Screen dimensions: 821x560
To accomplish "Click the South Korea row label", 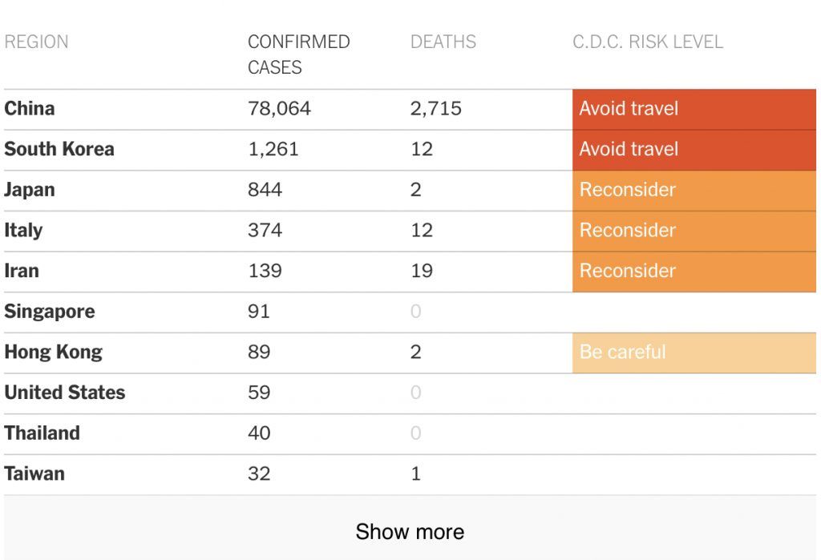I will click(59, 149).
